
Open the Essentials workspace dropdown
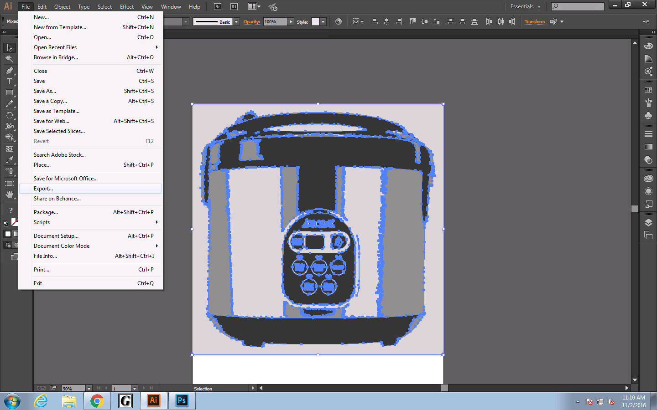525,6
